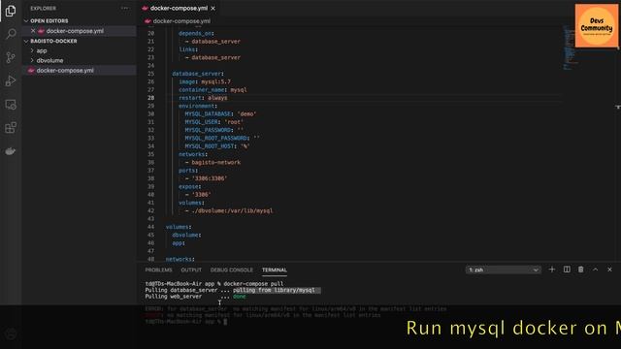Click line number 28 in gutter
This screenshot has width=621, height=349.
point(151,98)
